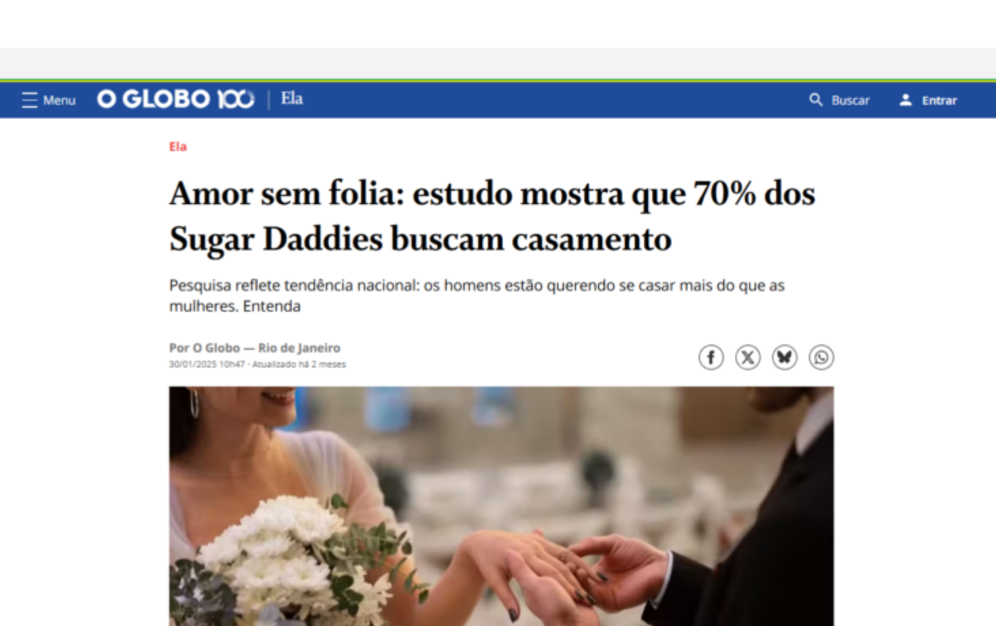Click the user profile icon
The height and width of the screenshot is (626, 996).
pos(906,100)
